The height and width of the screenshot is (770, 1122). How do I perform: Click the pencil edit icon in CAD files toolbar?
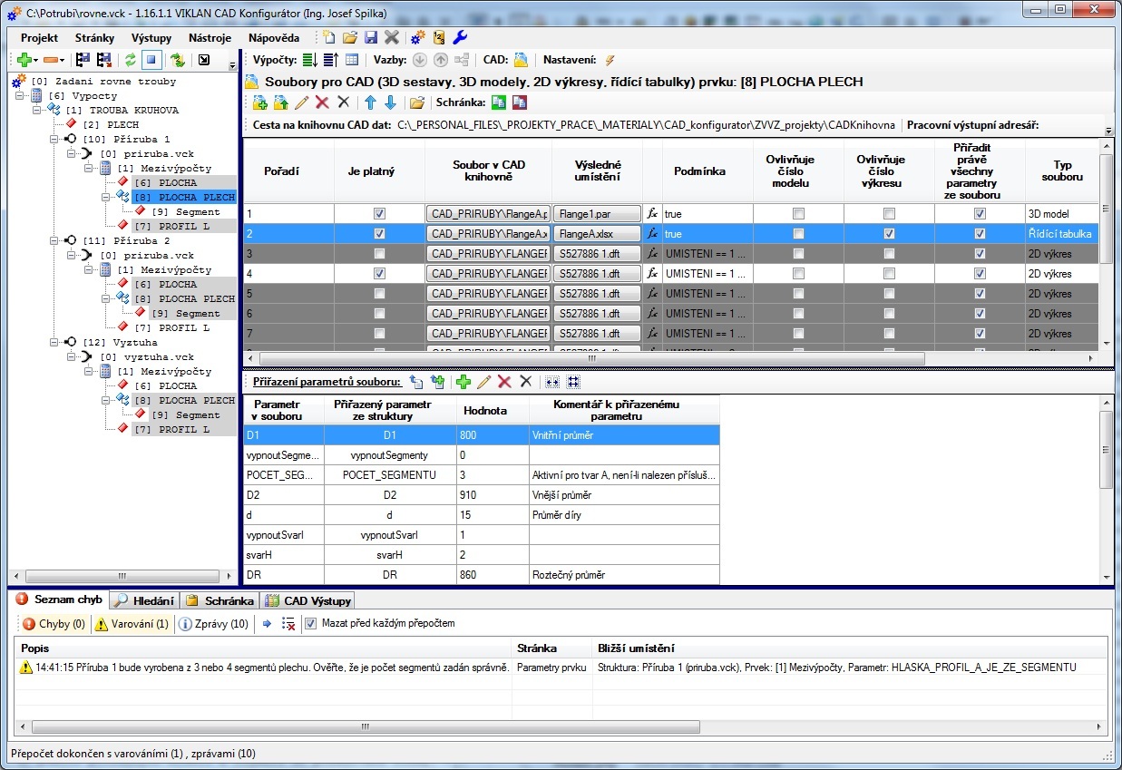pyautogui.click(x=302, y=102)
